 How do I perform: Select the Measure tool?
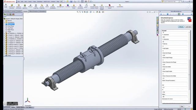[30, 6]
